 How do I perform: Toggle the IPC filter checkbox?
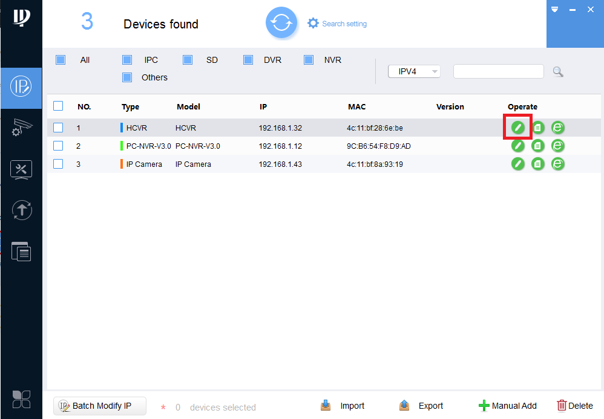[x=127, y=60]
